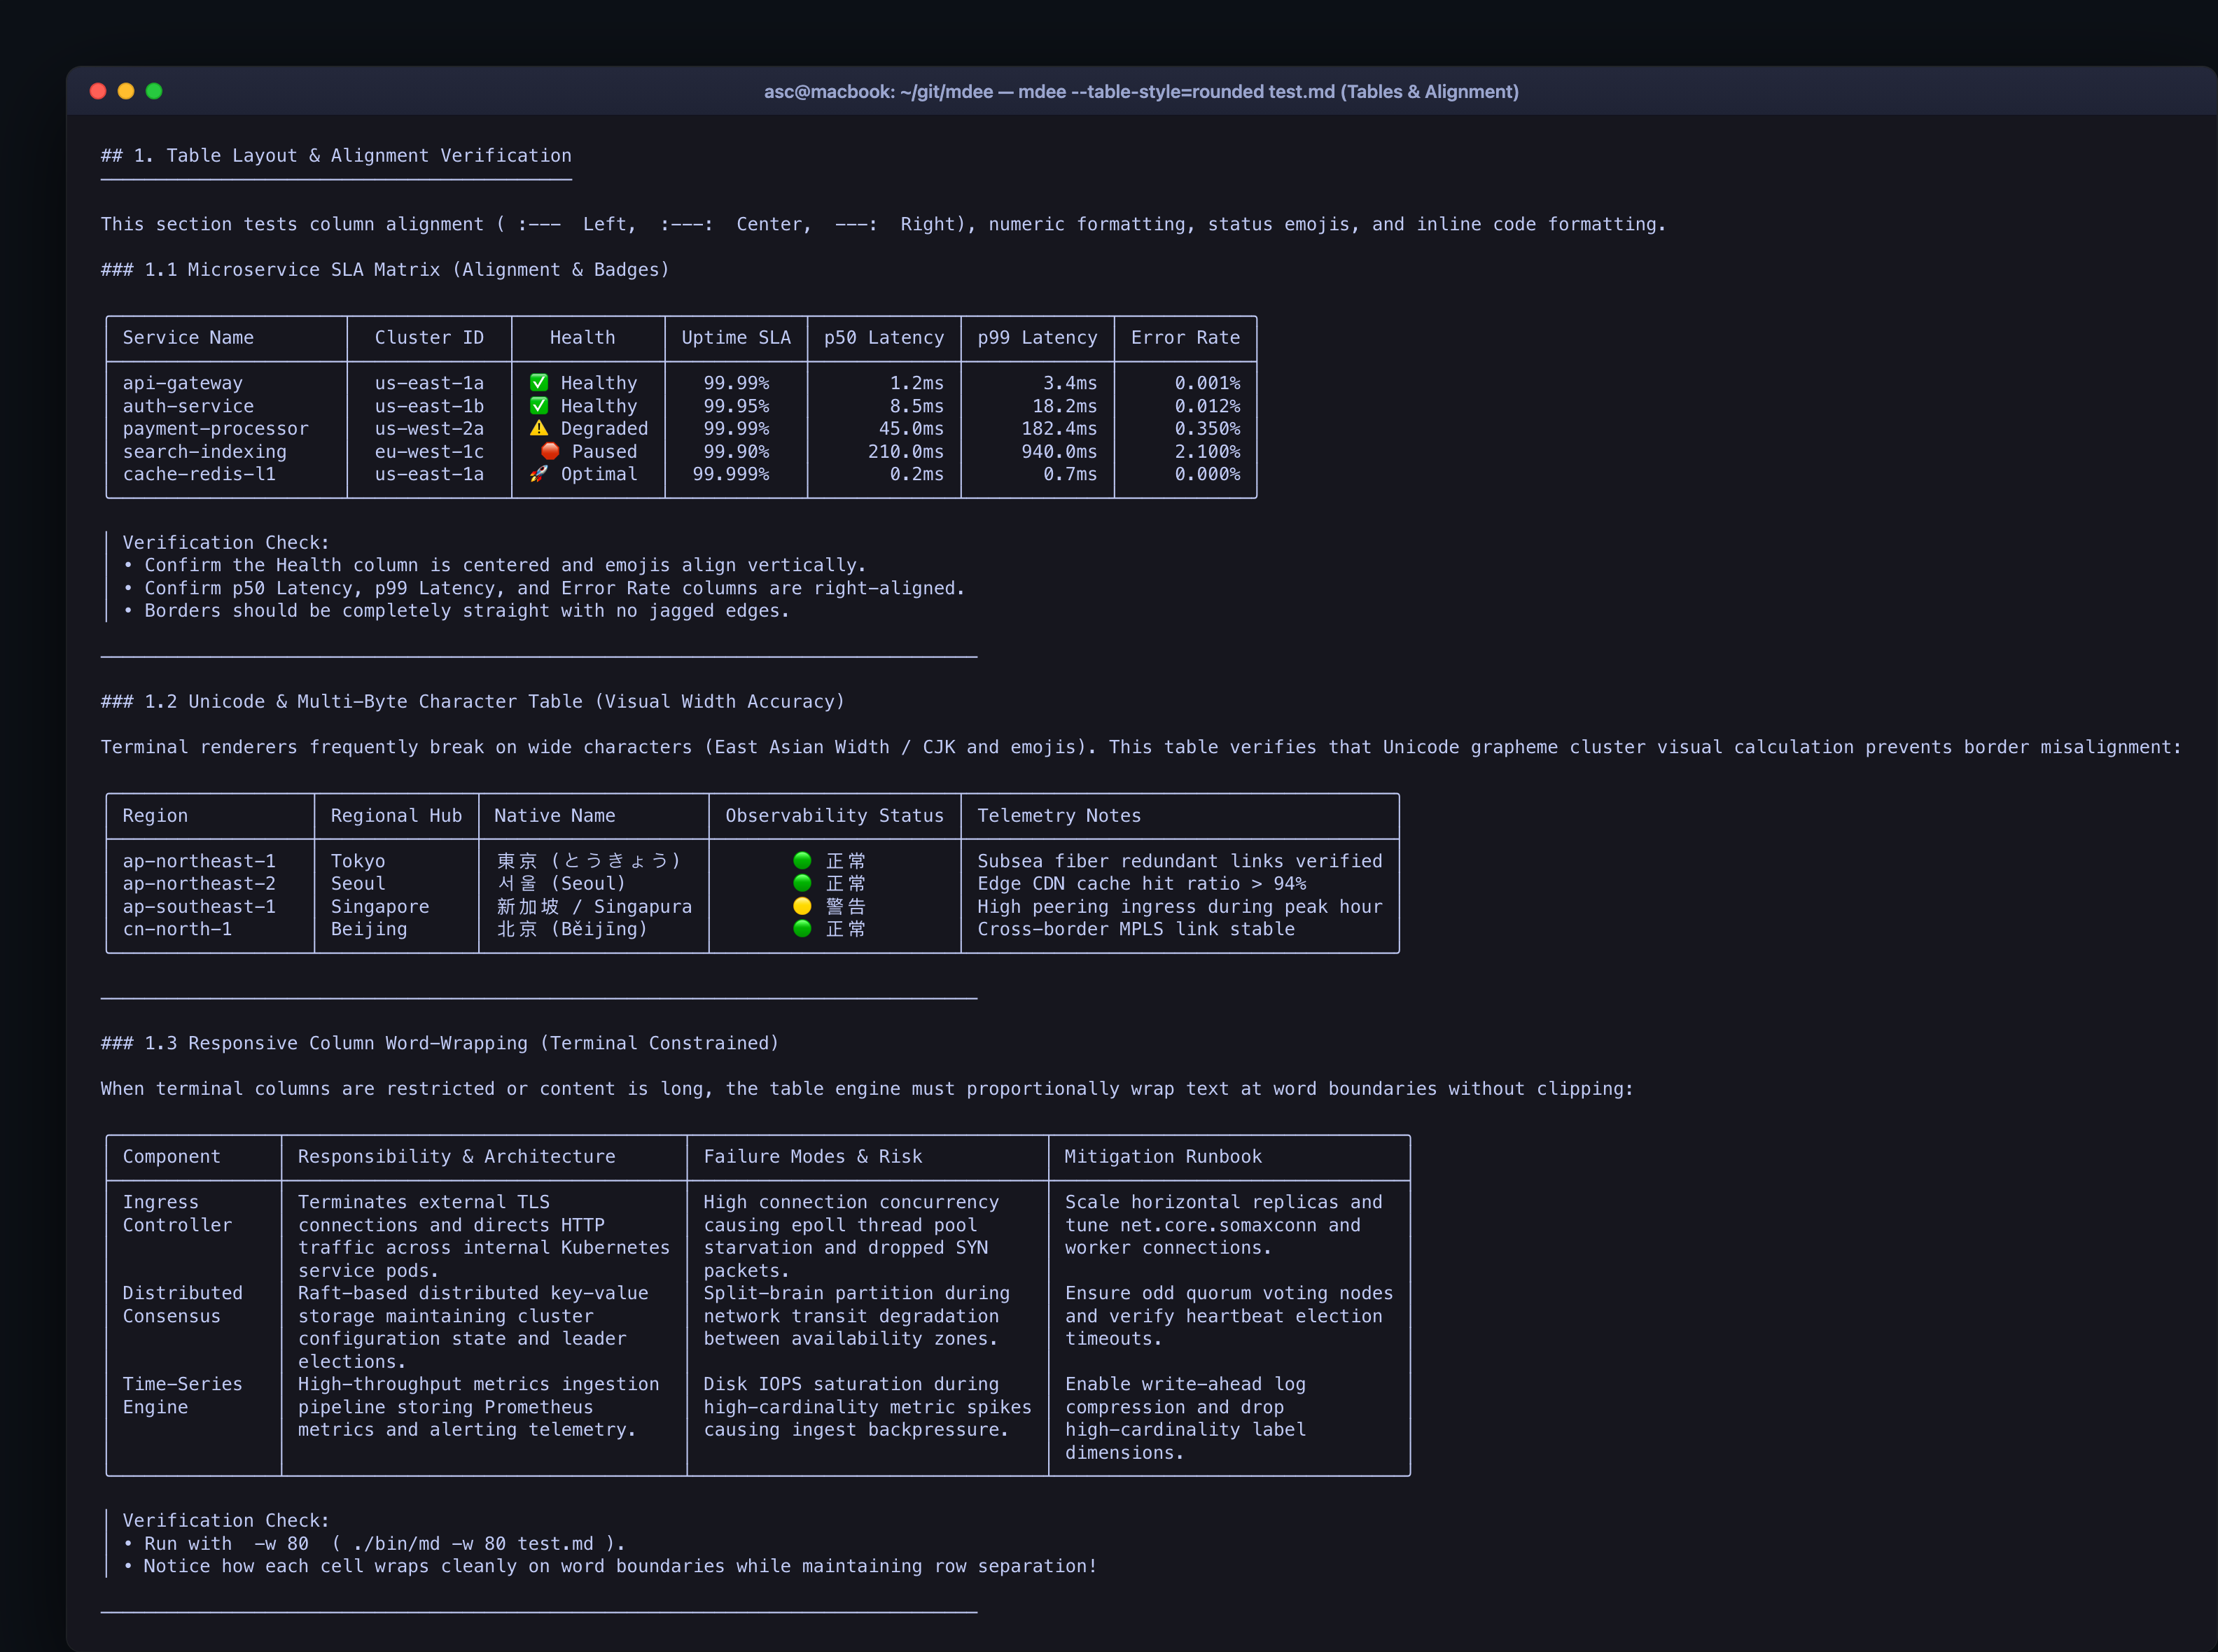Viewport: 2218px width, 1652px height.
Task: Click the red close window button
Action: pos(98,91)
